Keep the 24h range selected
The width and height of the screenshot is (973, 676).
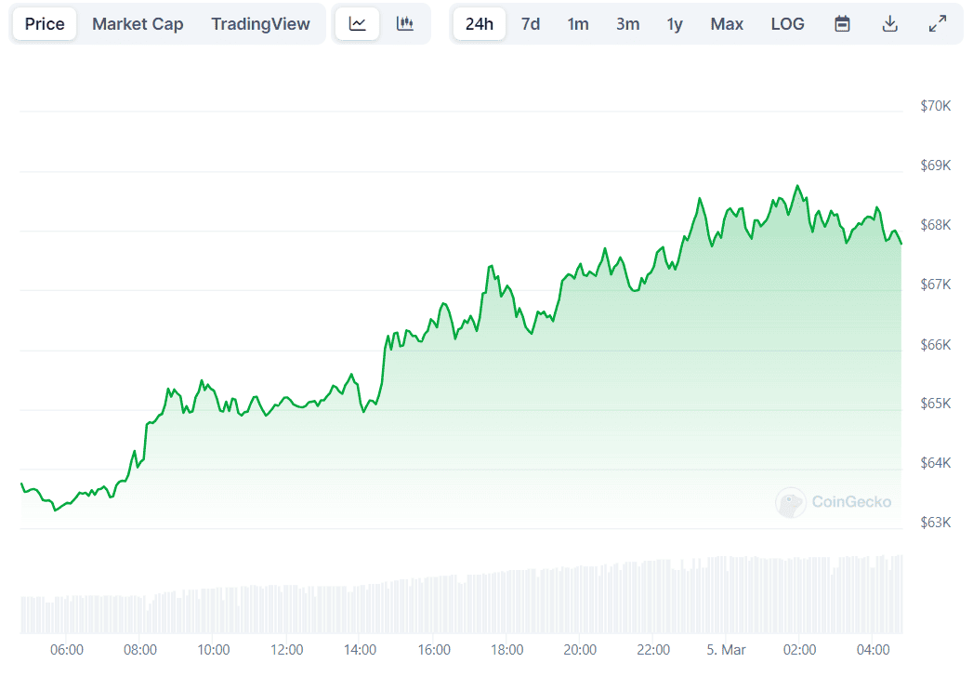click(479, 24)
